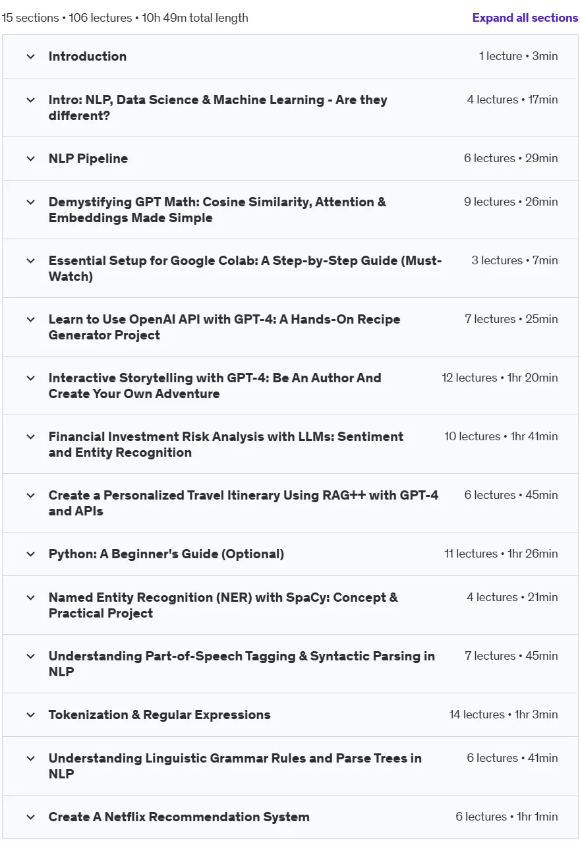Click chevron for Part-of-Speech Tagging section
The image size is (580, 841).
[x=30, y=656]
